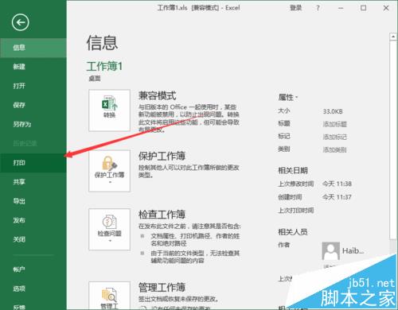The height and width of the screenshot is (310, 398).
Task: Maximize the Excel window
Action: [363, 8]
